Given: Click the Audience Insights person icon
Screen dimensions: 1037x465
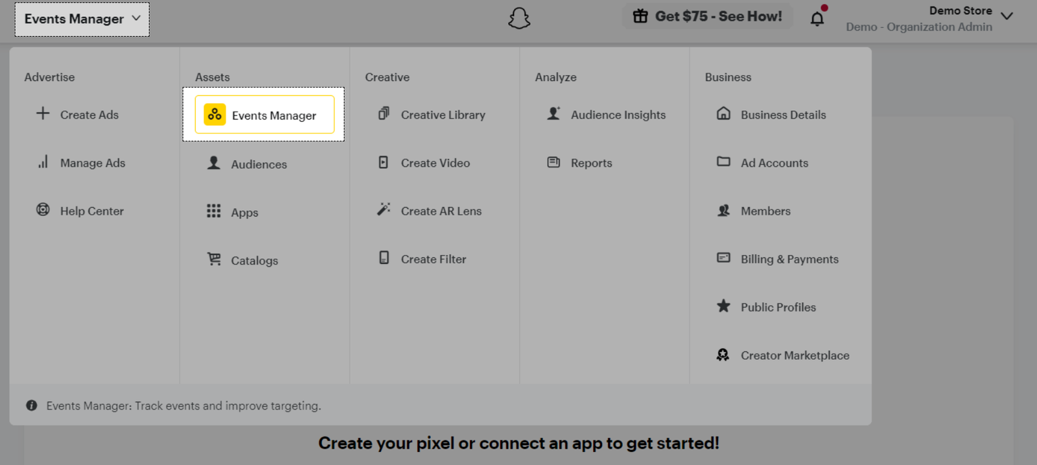Looking at the screenshot, I should pyautogui.click(x=553, y=113).
